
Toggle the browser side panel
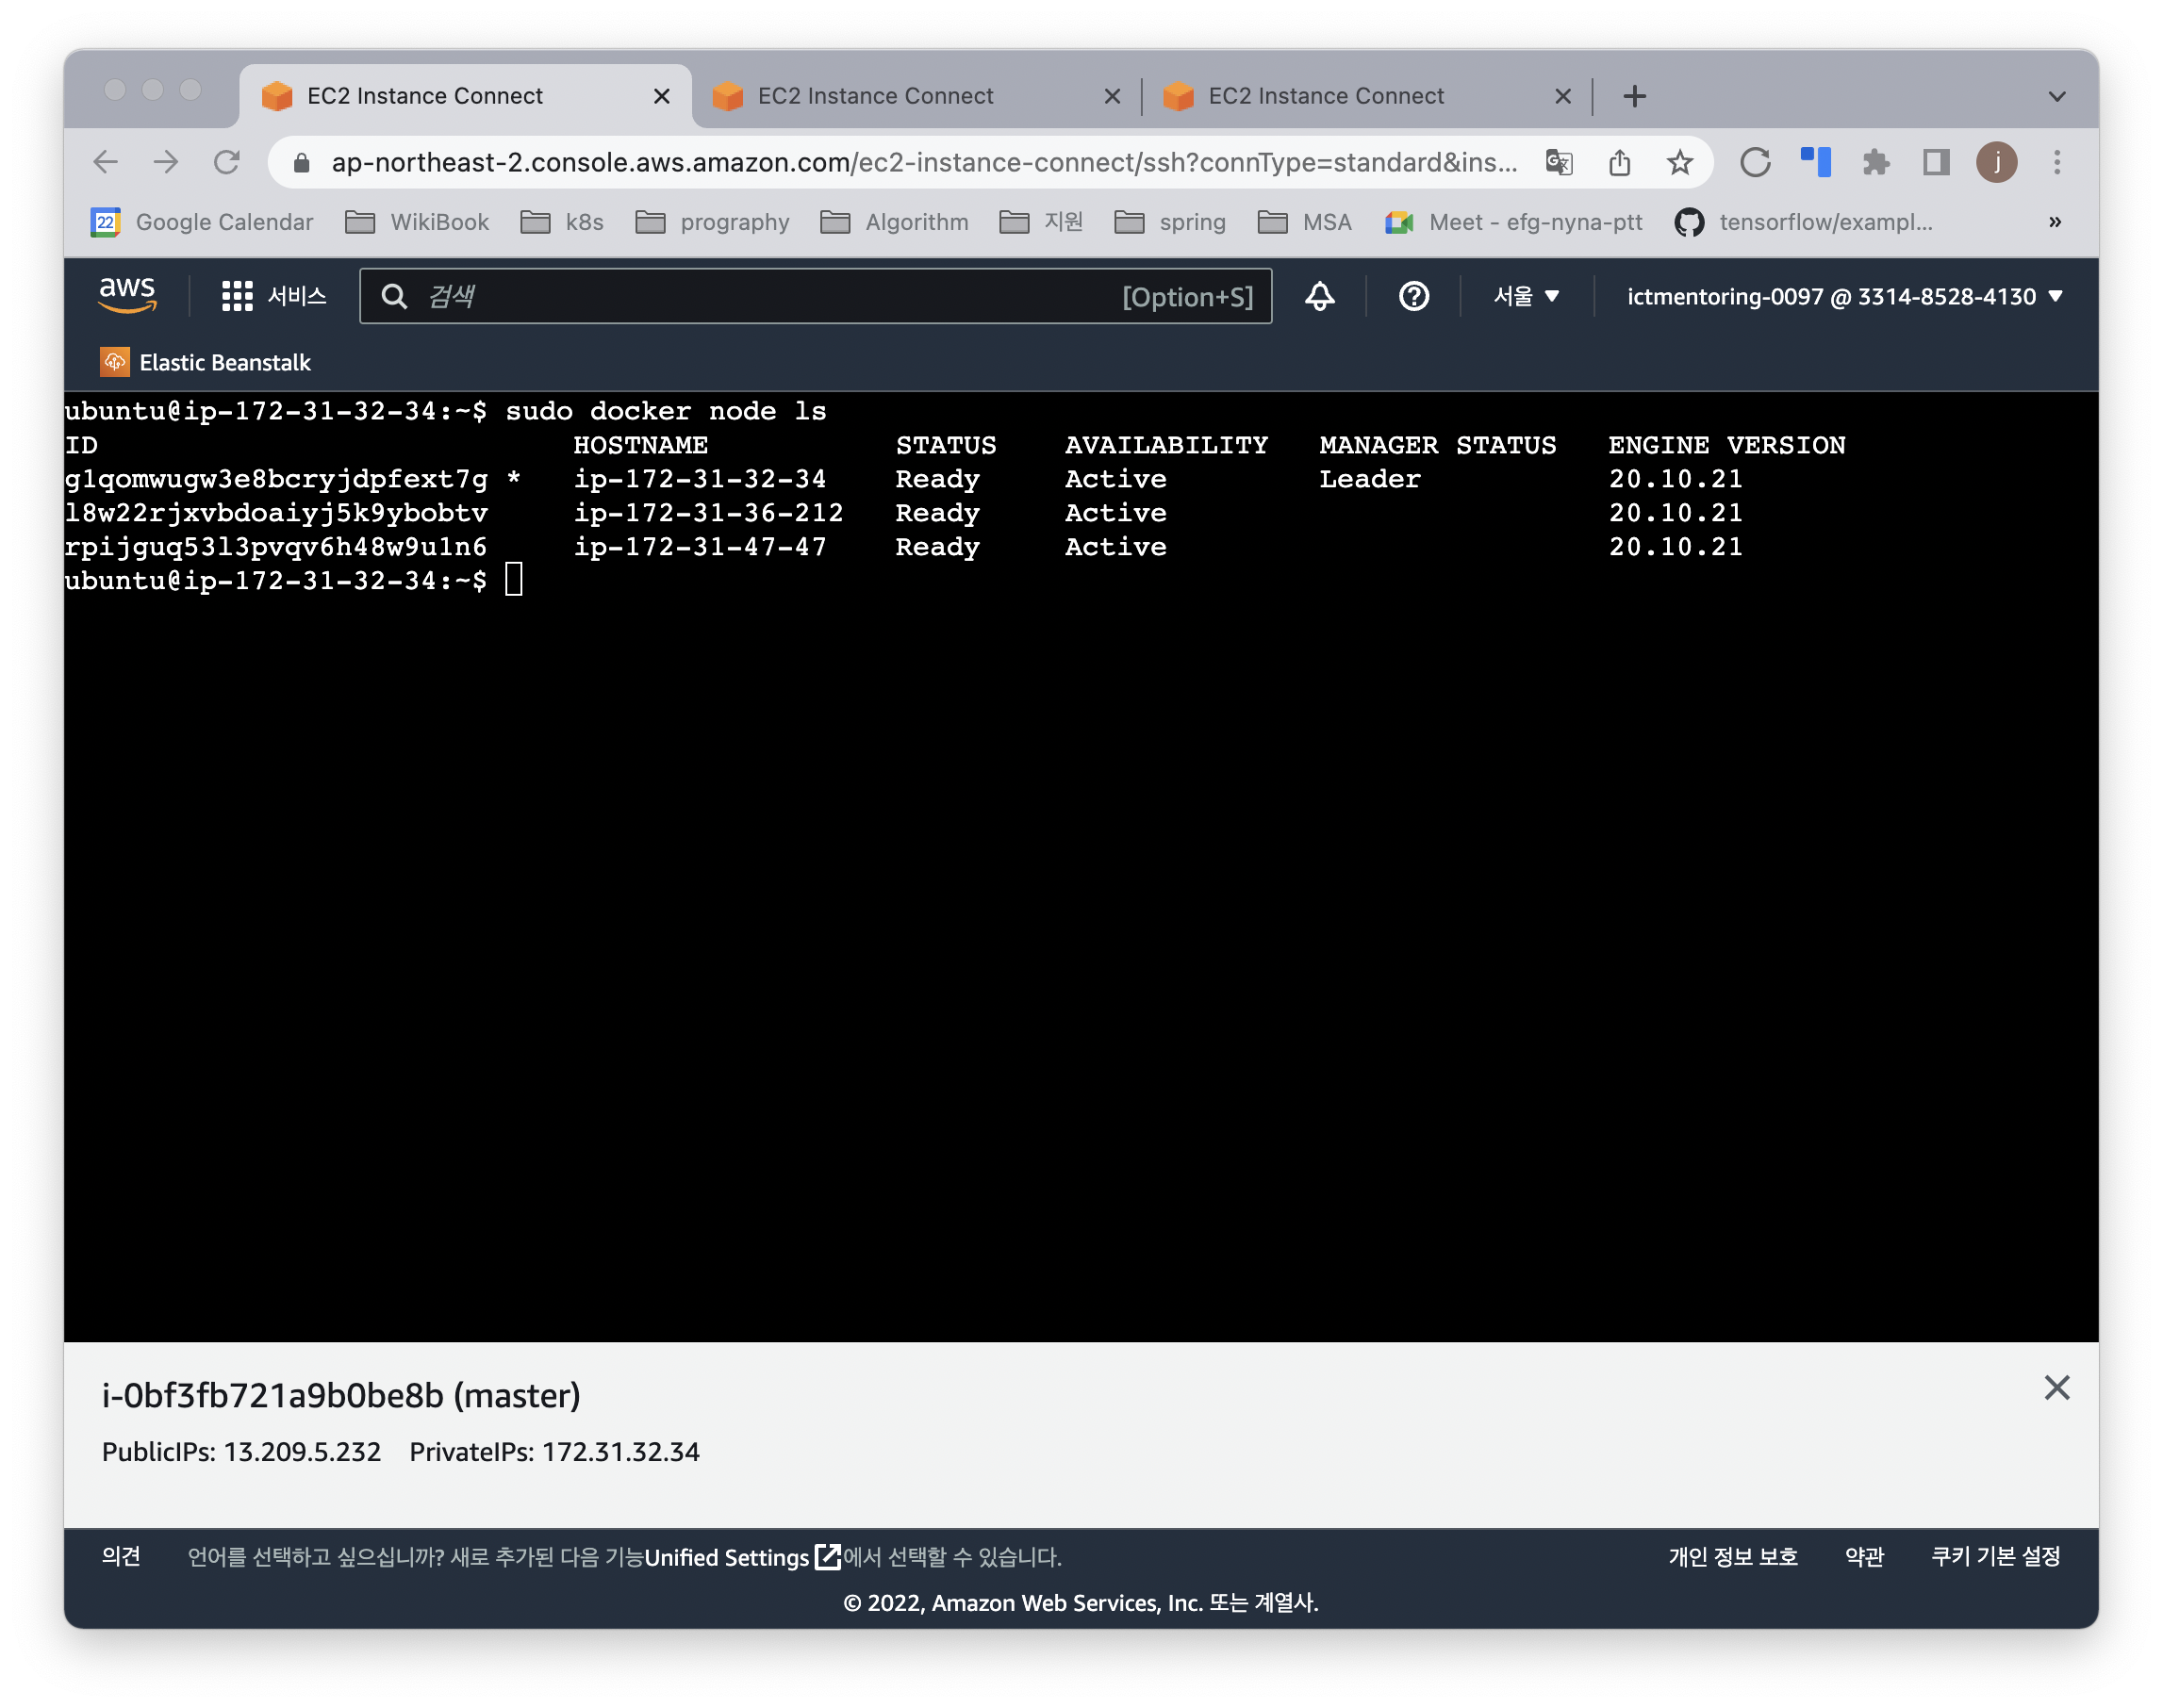[x=1936, y=162]
